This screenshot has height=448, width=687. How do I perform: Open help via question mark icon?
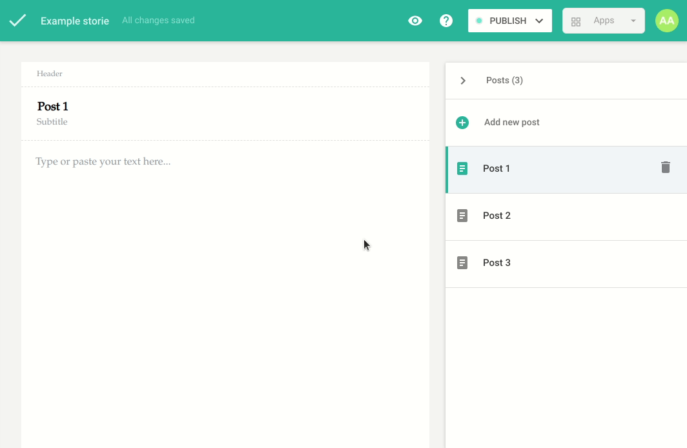click(x=446, y=21)
